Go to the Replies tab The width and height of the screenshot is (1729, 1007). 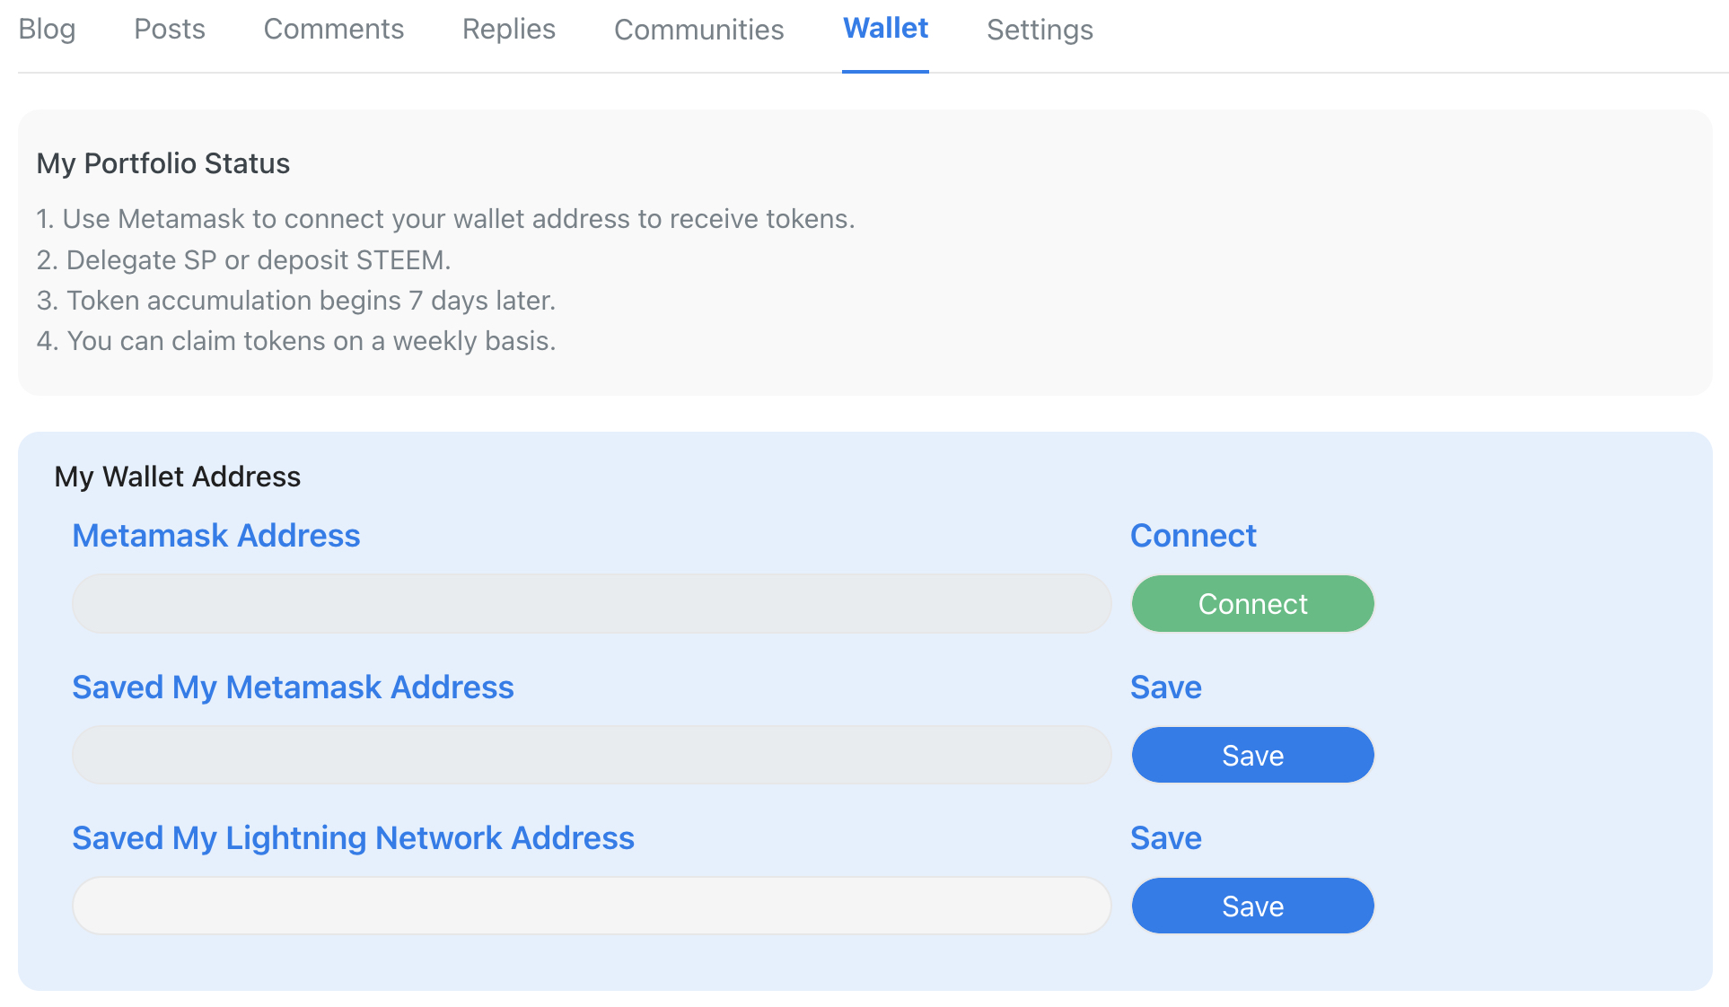tap(508, 30)
